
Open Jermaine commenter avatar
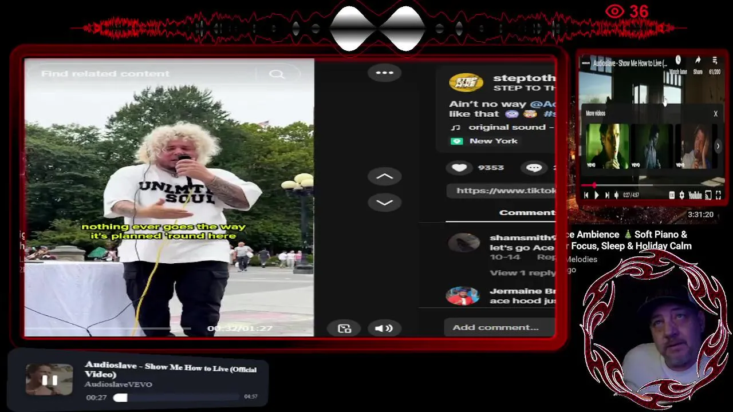pos(462,296)
